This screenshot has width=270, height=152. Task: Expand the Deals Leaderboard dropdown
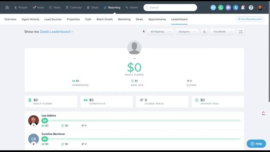[x=57, y=32]
